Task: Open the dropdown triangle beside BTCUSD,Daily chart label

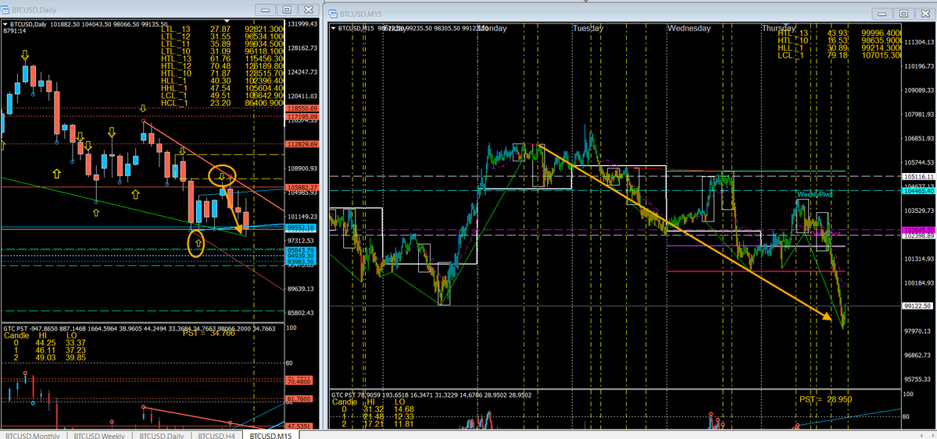Action: click(5, 24)
